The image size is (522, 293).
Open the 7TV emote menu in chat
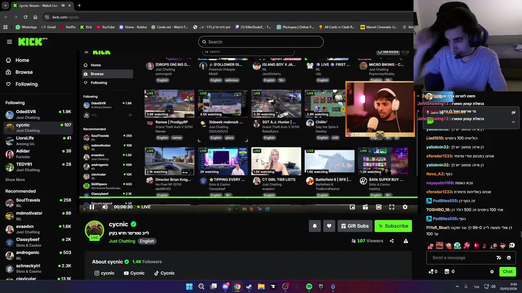click(499, 258)
